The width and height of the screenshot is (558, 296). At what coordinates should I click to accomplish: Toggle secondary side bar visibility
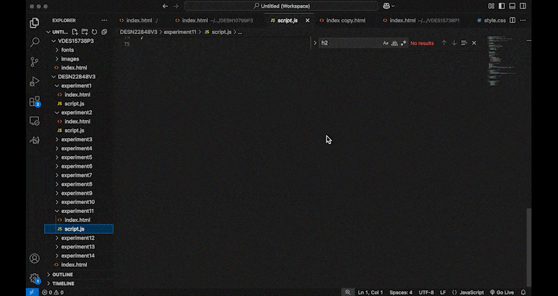522,6
